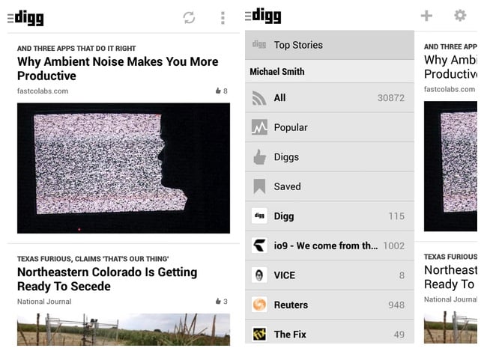Image resolution: width=487 pixels, height=354 pixels.
Task: Open the Reuters feed
Action: (x=330, y=305)
